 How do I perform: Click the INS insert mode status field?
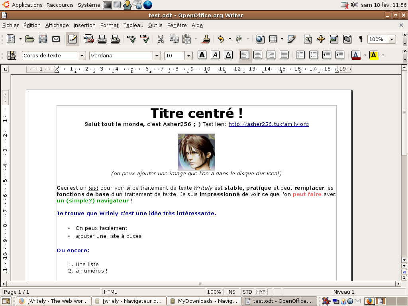(x=231, y=292)
